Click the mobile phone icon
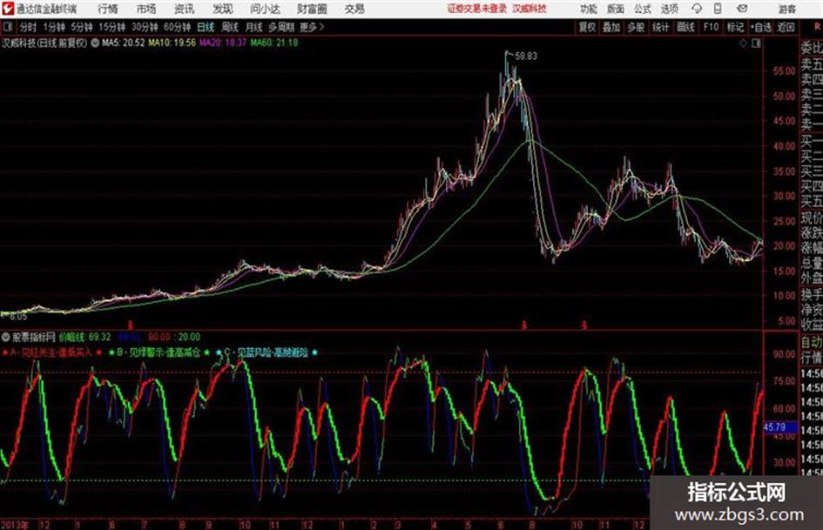Image resolution: width=823 pixels, height=530 pixels. point(718,9)
